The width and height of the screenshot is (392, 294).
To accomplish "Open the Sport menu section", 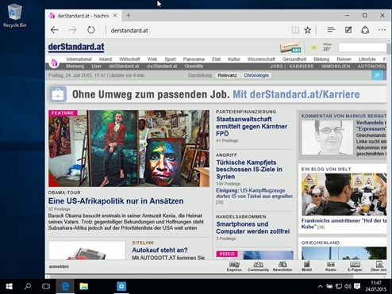I will pyautogui.click(x=170, y=59).
